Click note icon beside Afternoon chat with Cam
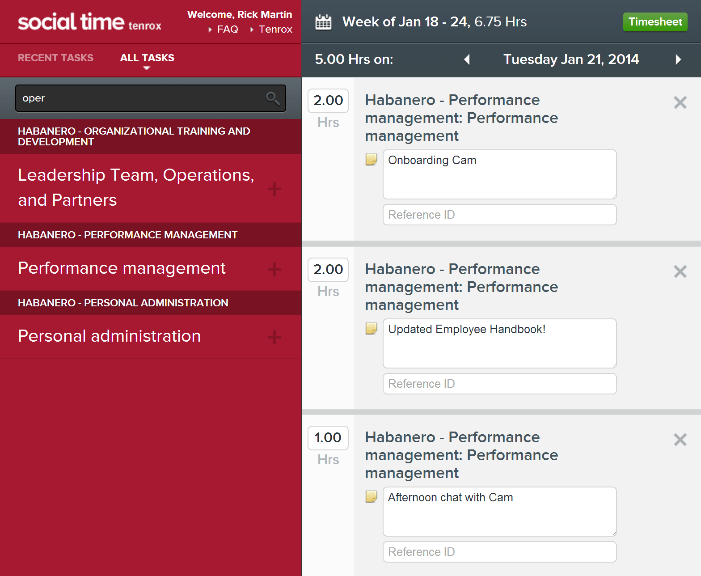Screen dimensions: 701x576 click(371, 496)
